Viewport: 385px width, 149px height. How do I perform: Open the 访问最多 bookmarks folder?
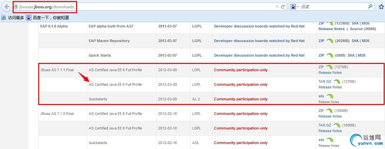pyautogui.click(x=13, y=18)
